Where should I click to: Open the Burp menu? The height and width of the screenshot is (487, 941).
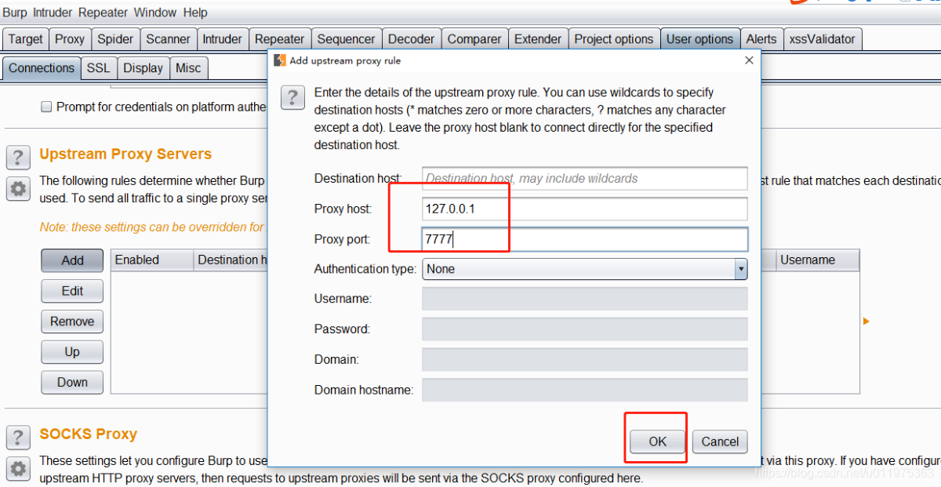[x=16, y=13]
